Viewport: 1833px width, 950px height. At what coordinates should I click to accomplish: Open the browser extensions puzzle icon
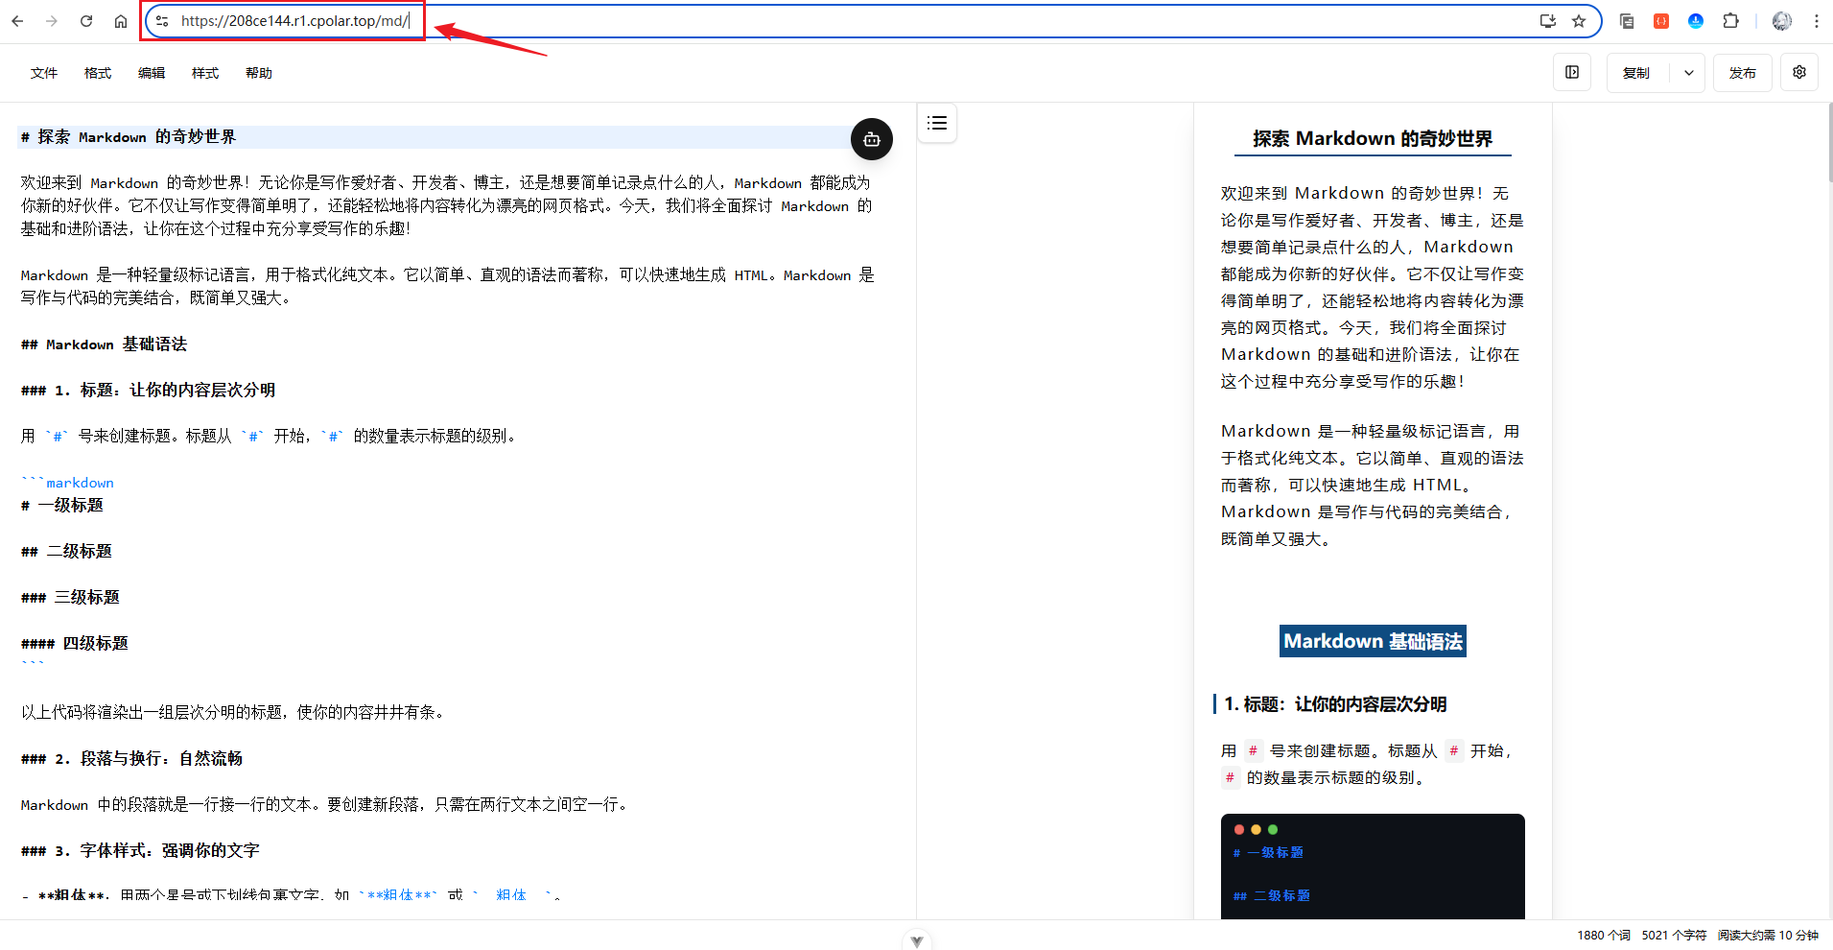[x=1730, y=20]
